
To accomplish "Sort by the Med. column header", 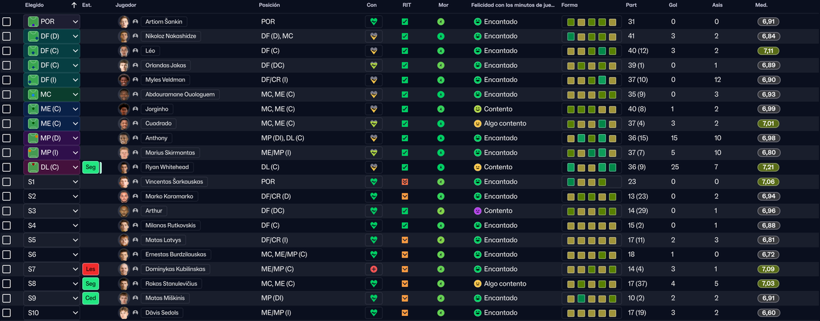I will pos(762,5).
